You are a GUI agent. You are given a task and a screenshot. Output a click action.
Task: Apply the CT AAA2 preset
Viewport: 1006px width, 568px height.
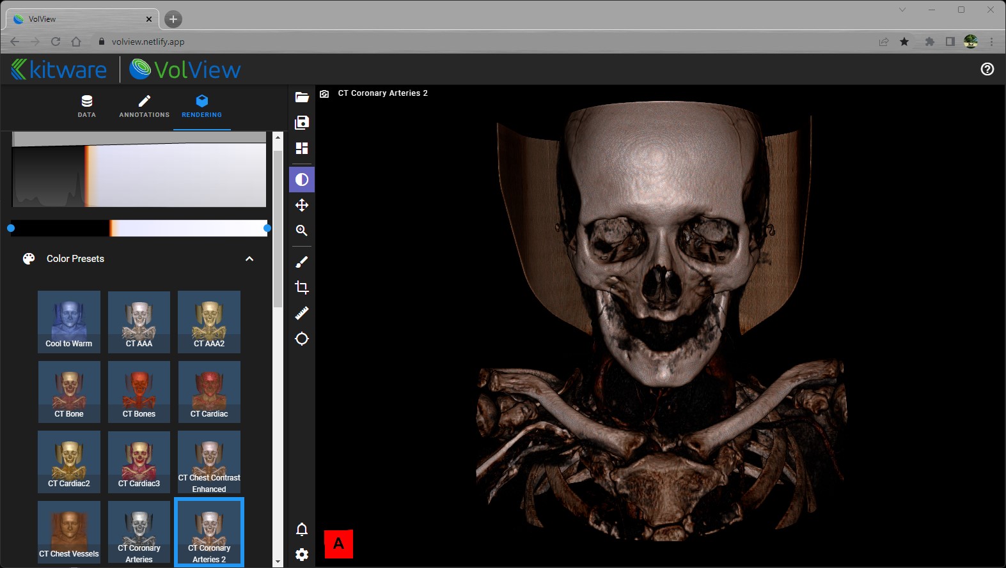pyautogui.click(x=209, y=322)
